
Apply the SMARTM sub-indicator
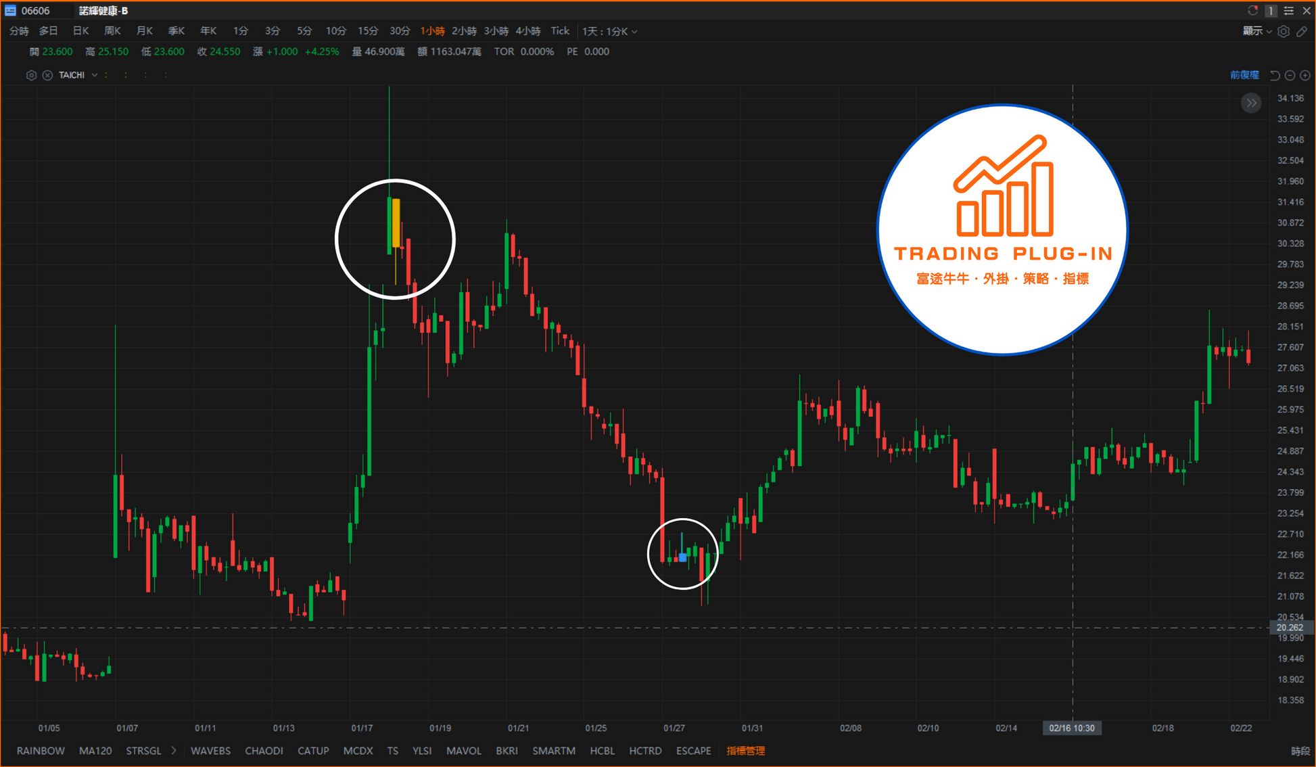coord(554,751)
